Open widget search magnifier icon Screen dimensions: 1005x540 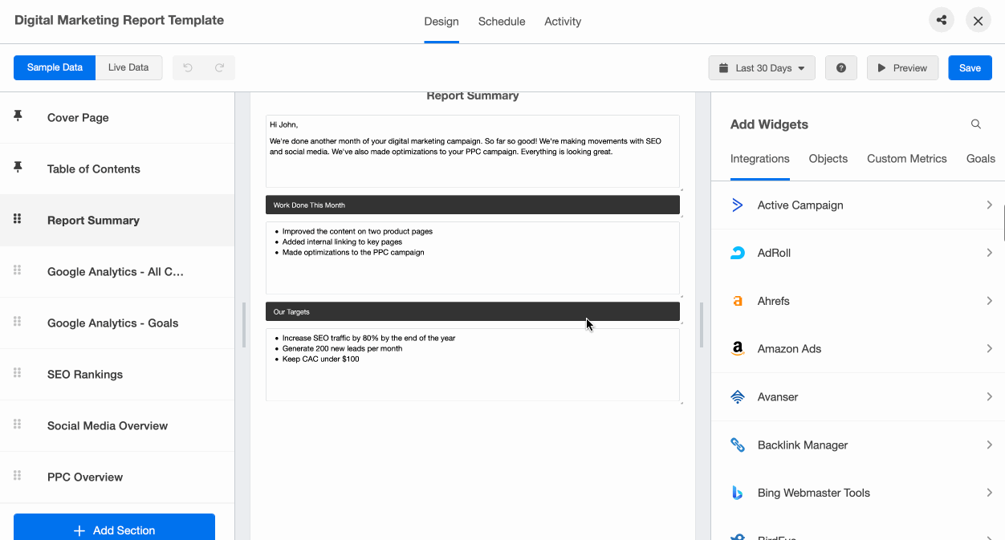pos(976,124)
